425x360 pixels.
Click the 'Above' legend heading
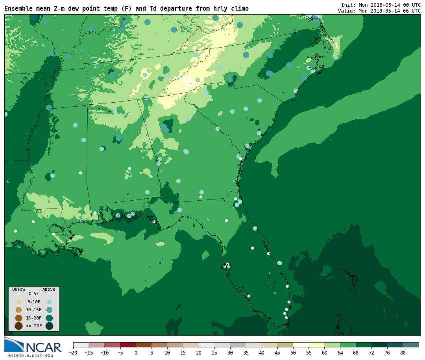coord(49,289)
